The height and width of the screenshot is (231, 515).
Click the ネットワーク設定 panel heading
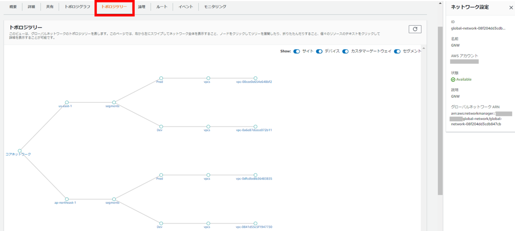pos(470,7)
